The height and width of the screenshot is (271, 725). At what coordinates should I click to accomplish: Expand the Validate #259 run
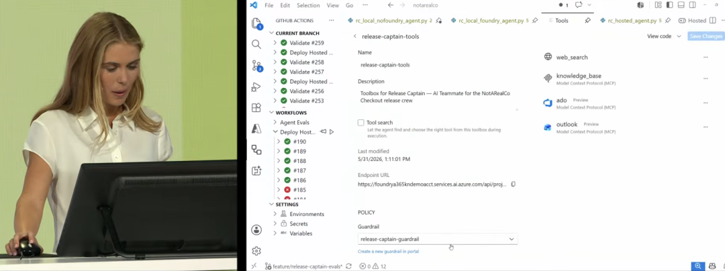(x=275, y=43)
